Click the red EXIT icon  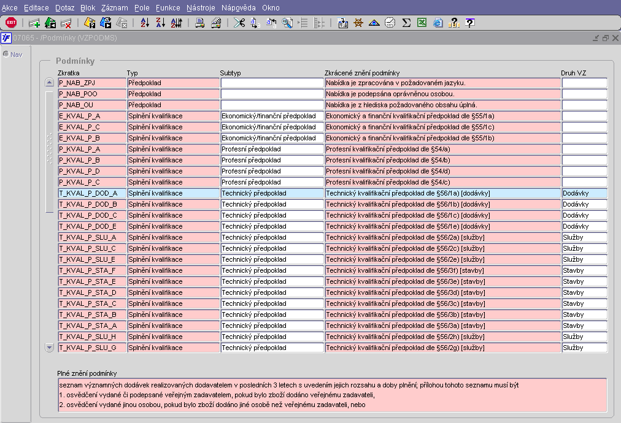pyautogui.click(x=11, y=23)
